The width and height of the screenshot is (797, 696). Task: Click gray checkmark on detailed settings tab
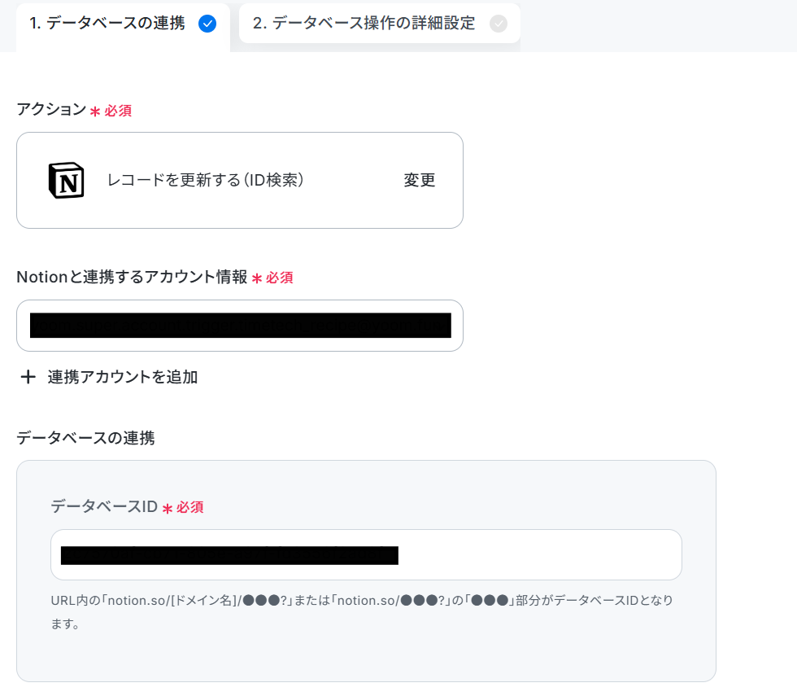(498, 24)
